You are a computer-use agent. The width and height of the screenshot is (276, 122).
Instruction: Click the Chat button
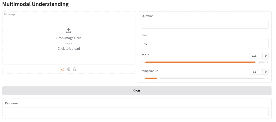[137, 91]
